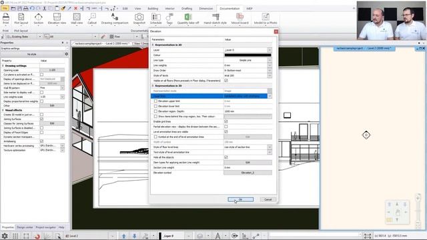Toggle Joining Surfaces checkbox in Properties
This screenshot has height=240, width=427.
(41, 119)
